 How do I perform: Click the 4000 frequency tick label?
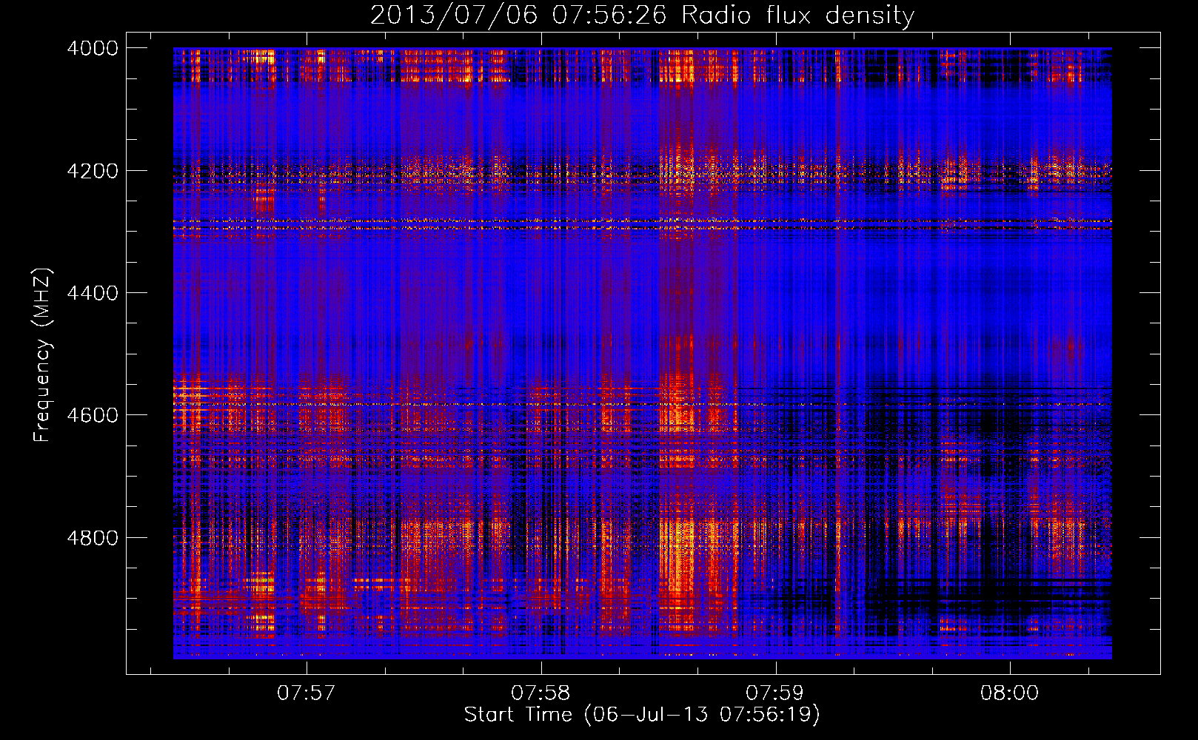click(x=93, y=48)
